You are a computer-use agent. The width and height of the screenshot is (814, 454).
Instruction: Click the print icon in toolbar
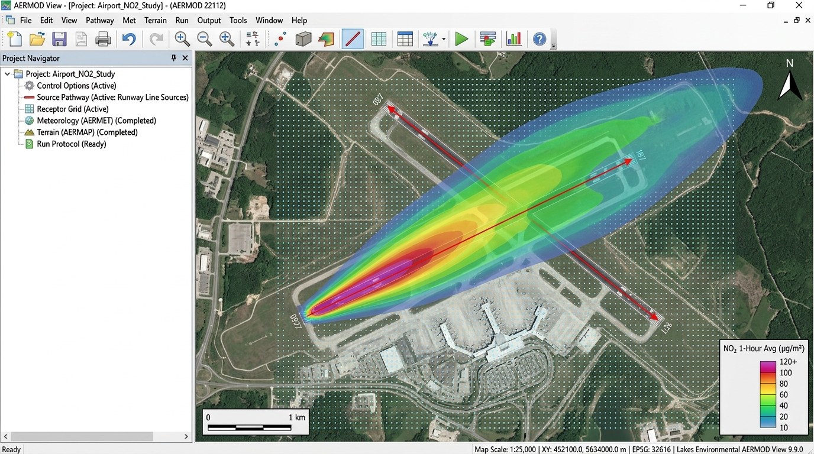click(x=103, y=39)
